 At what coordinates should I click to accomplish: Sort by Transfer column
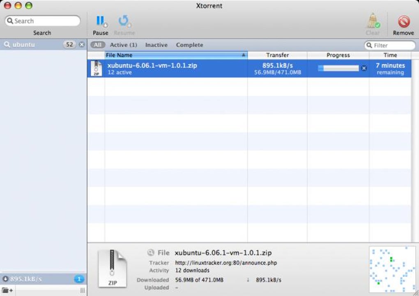click(x=277, y=55)
